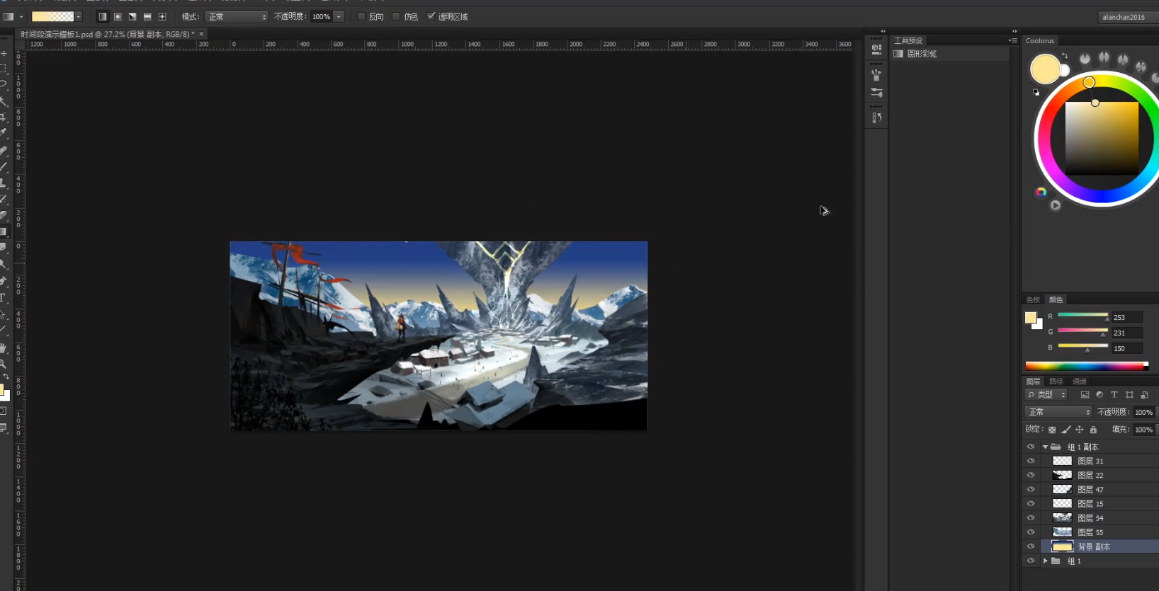Select the diamond gradient style icon
The height and width of the screenshot is (591, 1159).
click(x=162, y=16)
